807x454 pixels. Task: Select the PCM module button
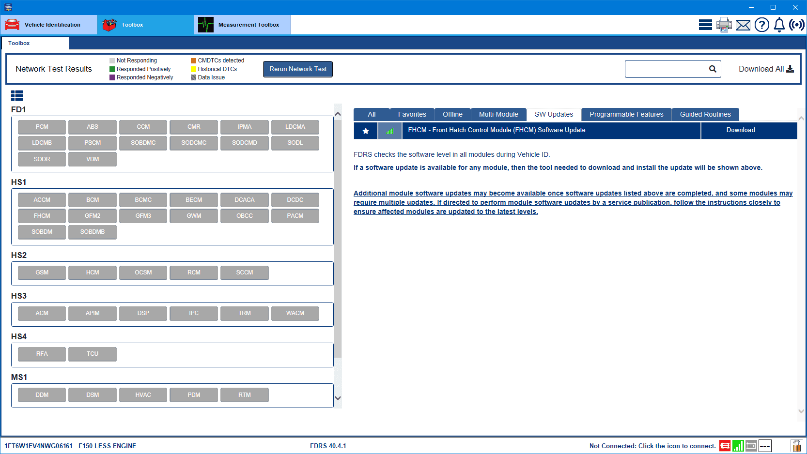pos(42,127)
